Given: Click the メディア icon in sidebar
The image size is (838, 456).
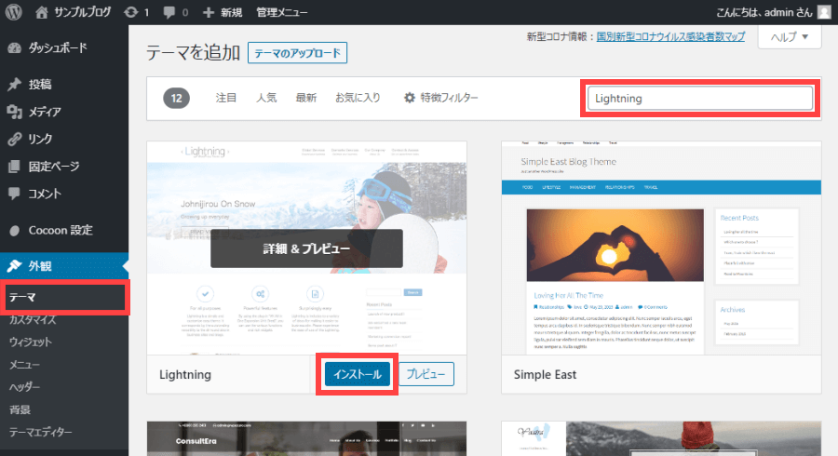Looking at the screenshot, I should pyautogui.click(x=14, y=112).
